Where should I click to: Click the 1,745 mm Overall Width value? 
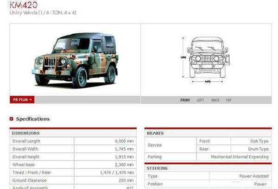coord(124,149)
